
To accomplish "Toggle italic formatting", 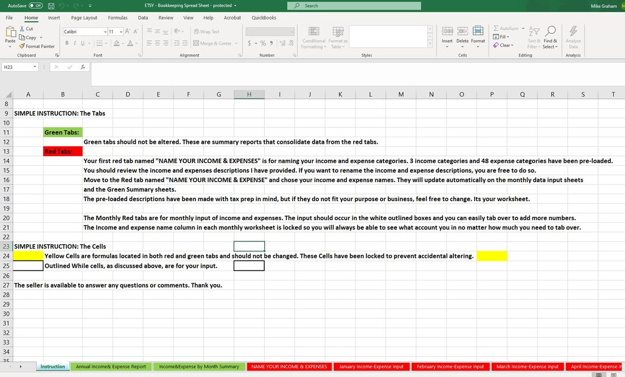I will point(74,42).
